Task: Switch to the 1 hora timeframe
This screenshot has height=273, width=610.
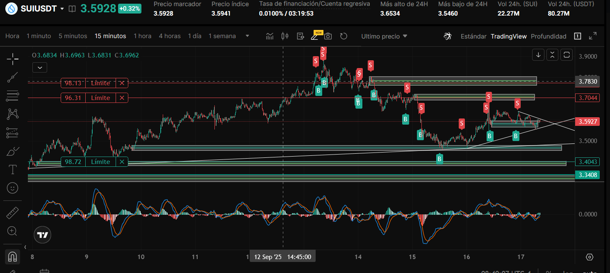Action: click(x=142, y=36)
